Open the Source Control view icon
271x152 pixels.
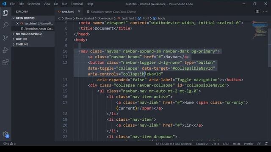(6, 38)
